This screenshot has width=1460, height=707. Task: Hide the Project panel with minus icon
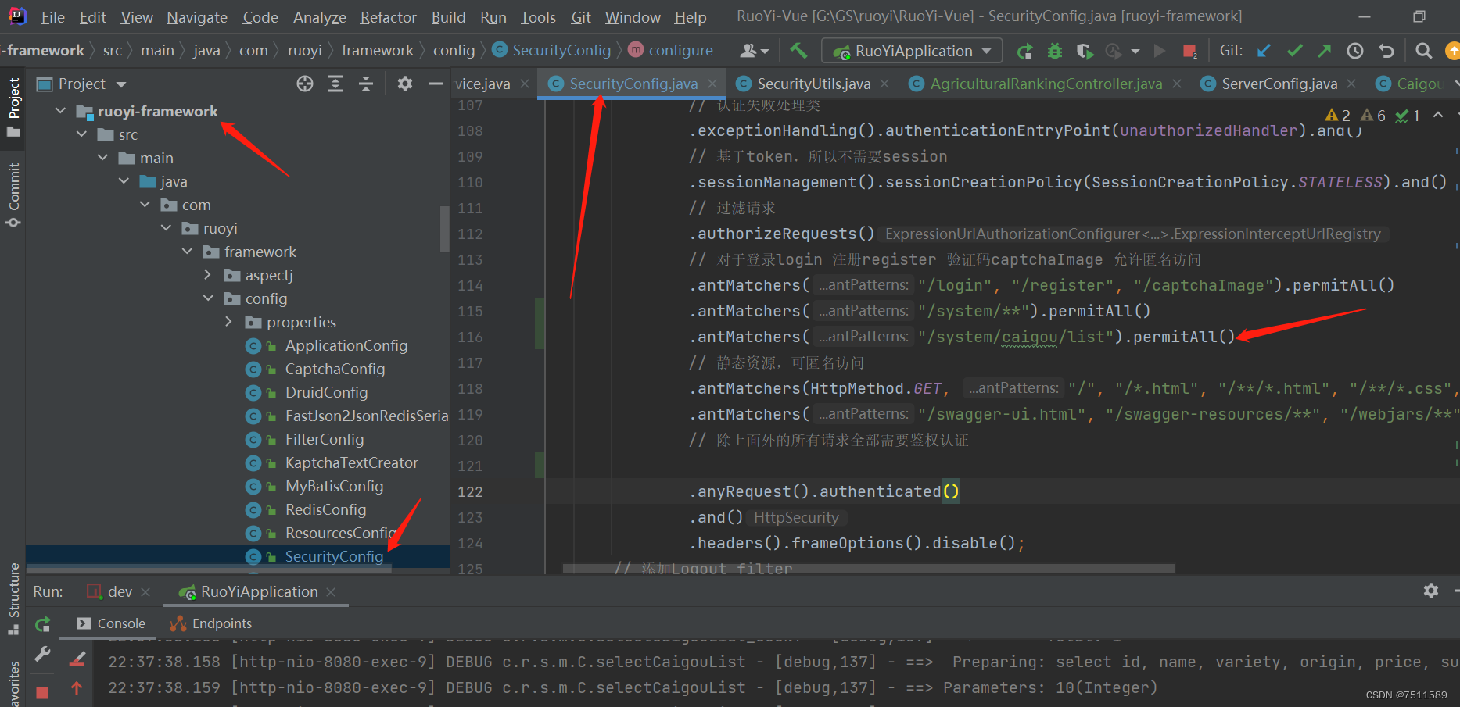tap(435, 84)
